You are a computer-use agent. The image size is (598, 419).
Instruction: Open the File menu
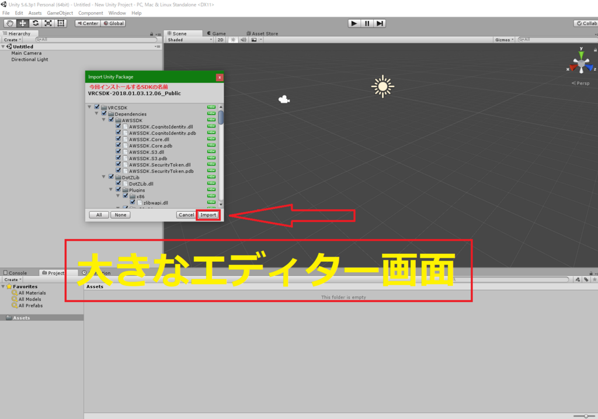tap(6, 13)
